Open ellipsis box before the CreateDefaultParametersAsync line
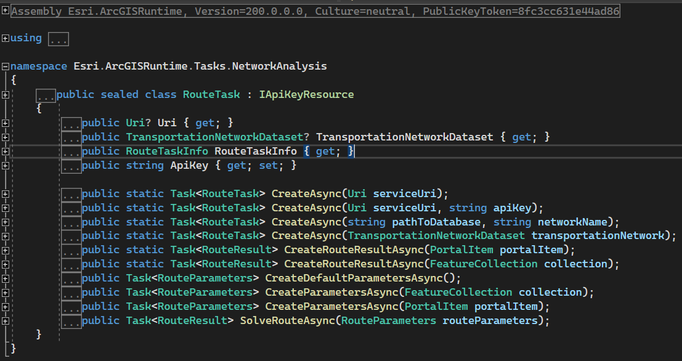The height and width of the screenshot is (361, 682). pyautogui.click(x=71, y=279)
